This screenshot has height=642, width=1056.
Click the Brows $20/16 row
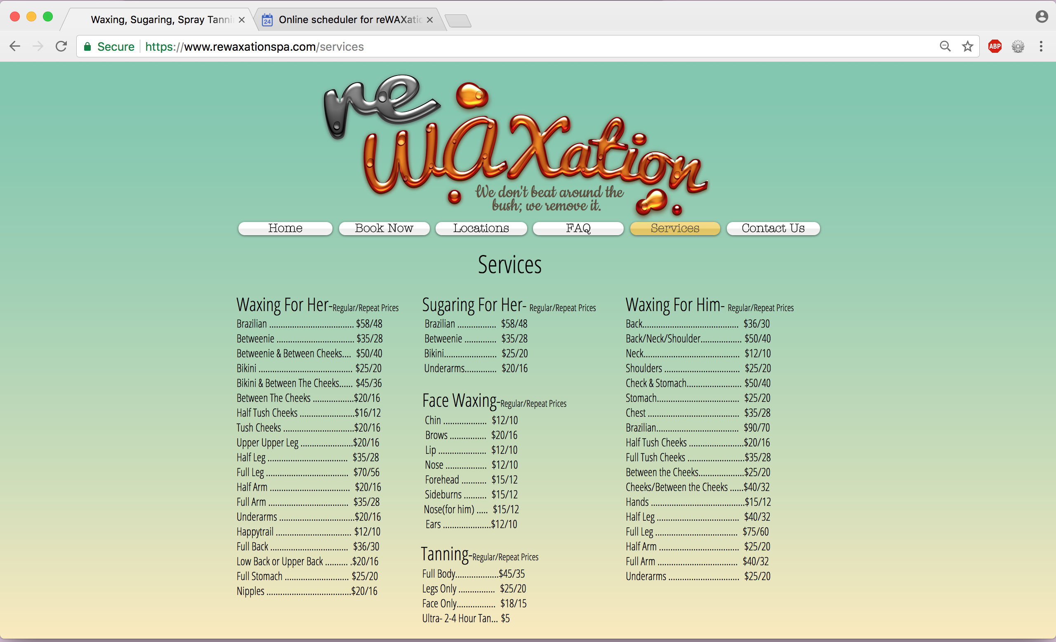click(x=471, y=435)
